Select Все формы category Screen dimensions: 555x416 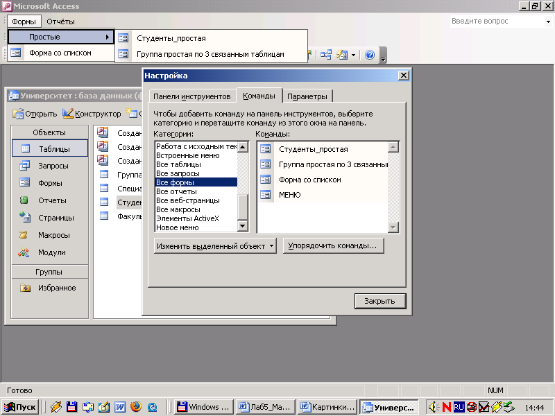coord(196,182)
